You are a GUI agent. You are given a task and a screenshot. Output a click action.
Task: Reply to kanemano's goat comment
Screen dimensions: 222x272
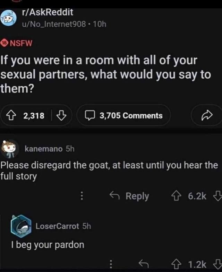(129, 196)
